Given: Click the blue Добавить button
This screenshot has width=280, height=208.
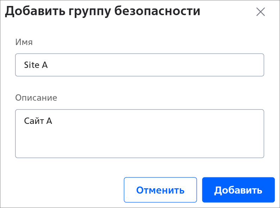Looking at the screenshot, I should pos(238,190).
